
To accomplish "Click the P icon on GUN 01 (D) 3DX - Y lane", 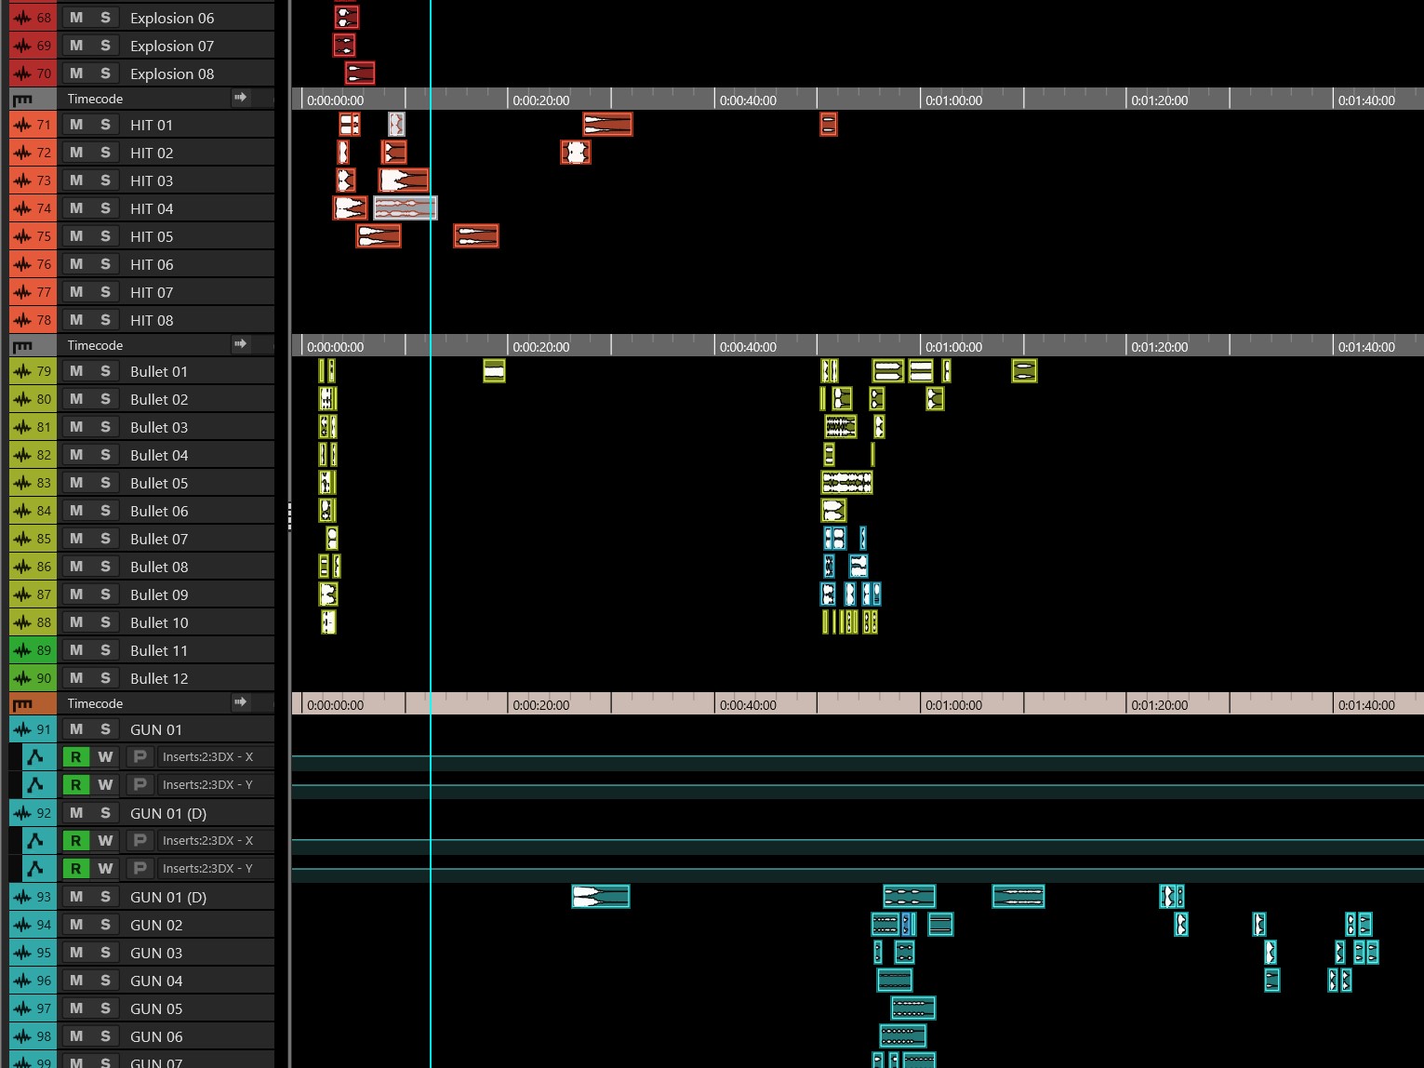I will tap(140, 868).
